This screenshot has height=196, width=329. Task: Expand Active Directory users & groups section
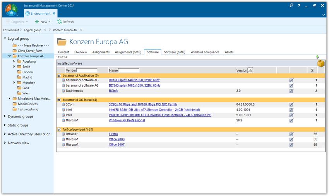click(x=5, y=134)
